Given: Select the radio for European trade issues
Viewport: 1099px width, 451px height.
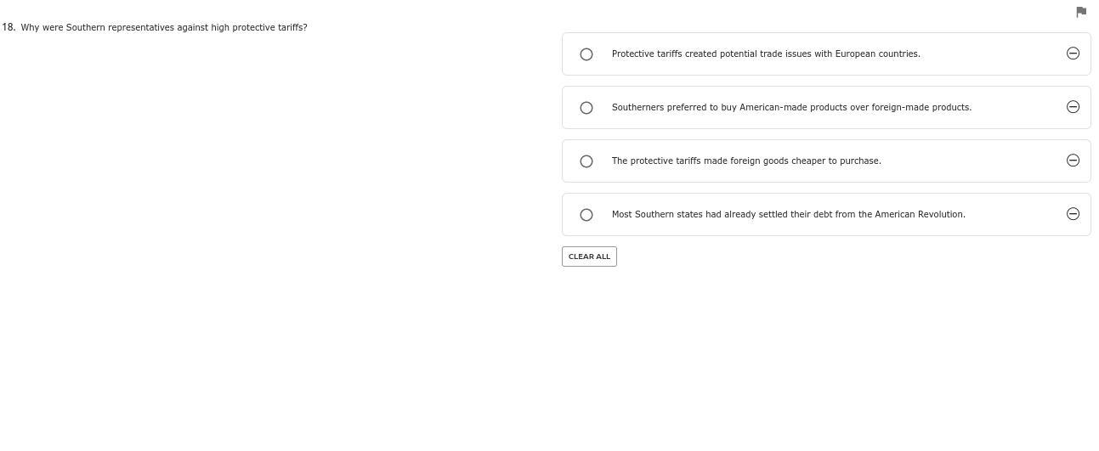Looking at the screenshot, I should (586, 54).
